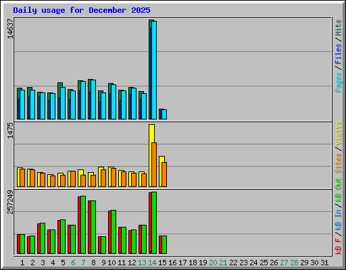Click day 5 on the x-axis
346x270 pixels.
point(63,263)
